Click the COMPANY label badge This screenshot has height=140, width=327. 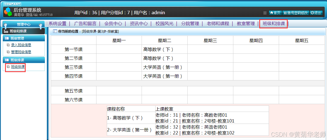click(x=12, y=4)
